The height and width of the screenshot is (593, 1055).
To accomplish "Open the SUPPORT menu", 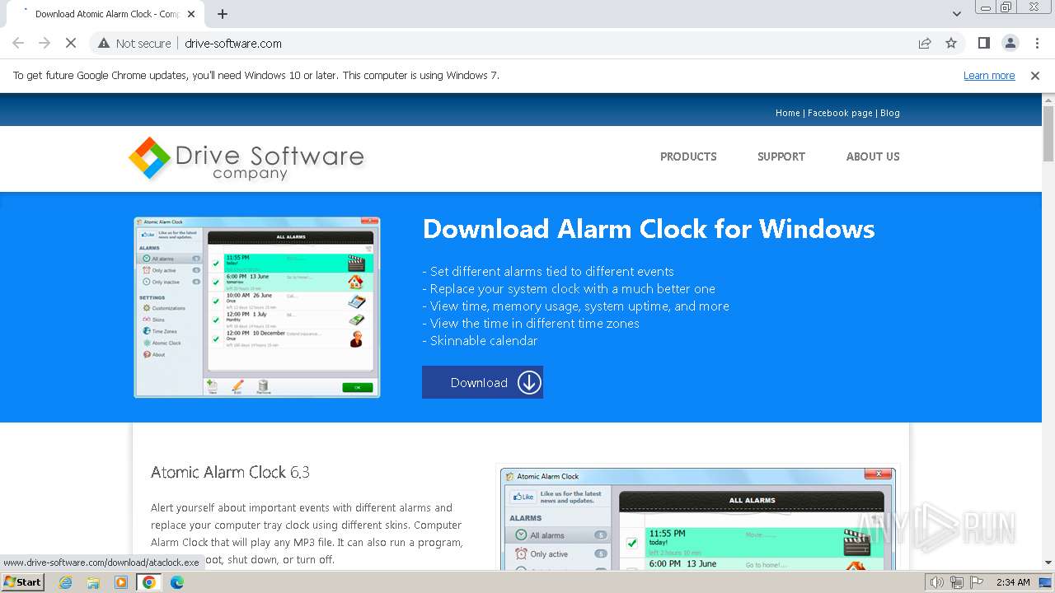I will click(781, 156).
